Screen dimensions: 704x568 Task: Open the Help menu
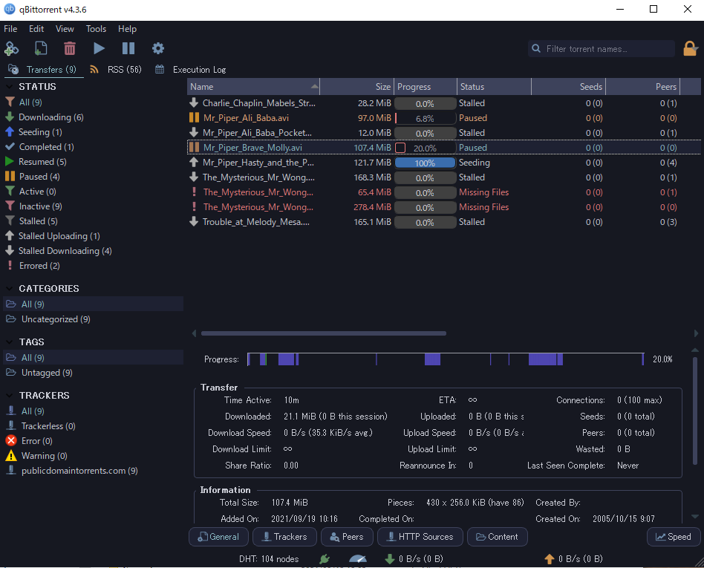point(127,29)
